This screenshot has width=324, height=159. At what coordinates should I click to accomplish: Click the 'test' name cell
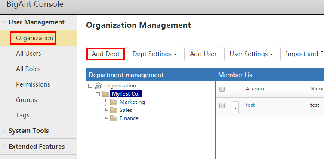(x=315, y=105)
